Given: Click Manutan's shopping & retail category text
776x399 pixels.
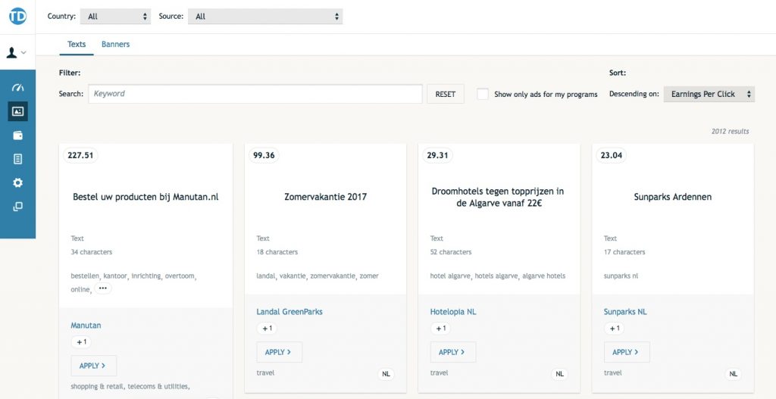Looking at the screenshot, I should (x=130, y=386).
